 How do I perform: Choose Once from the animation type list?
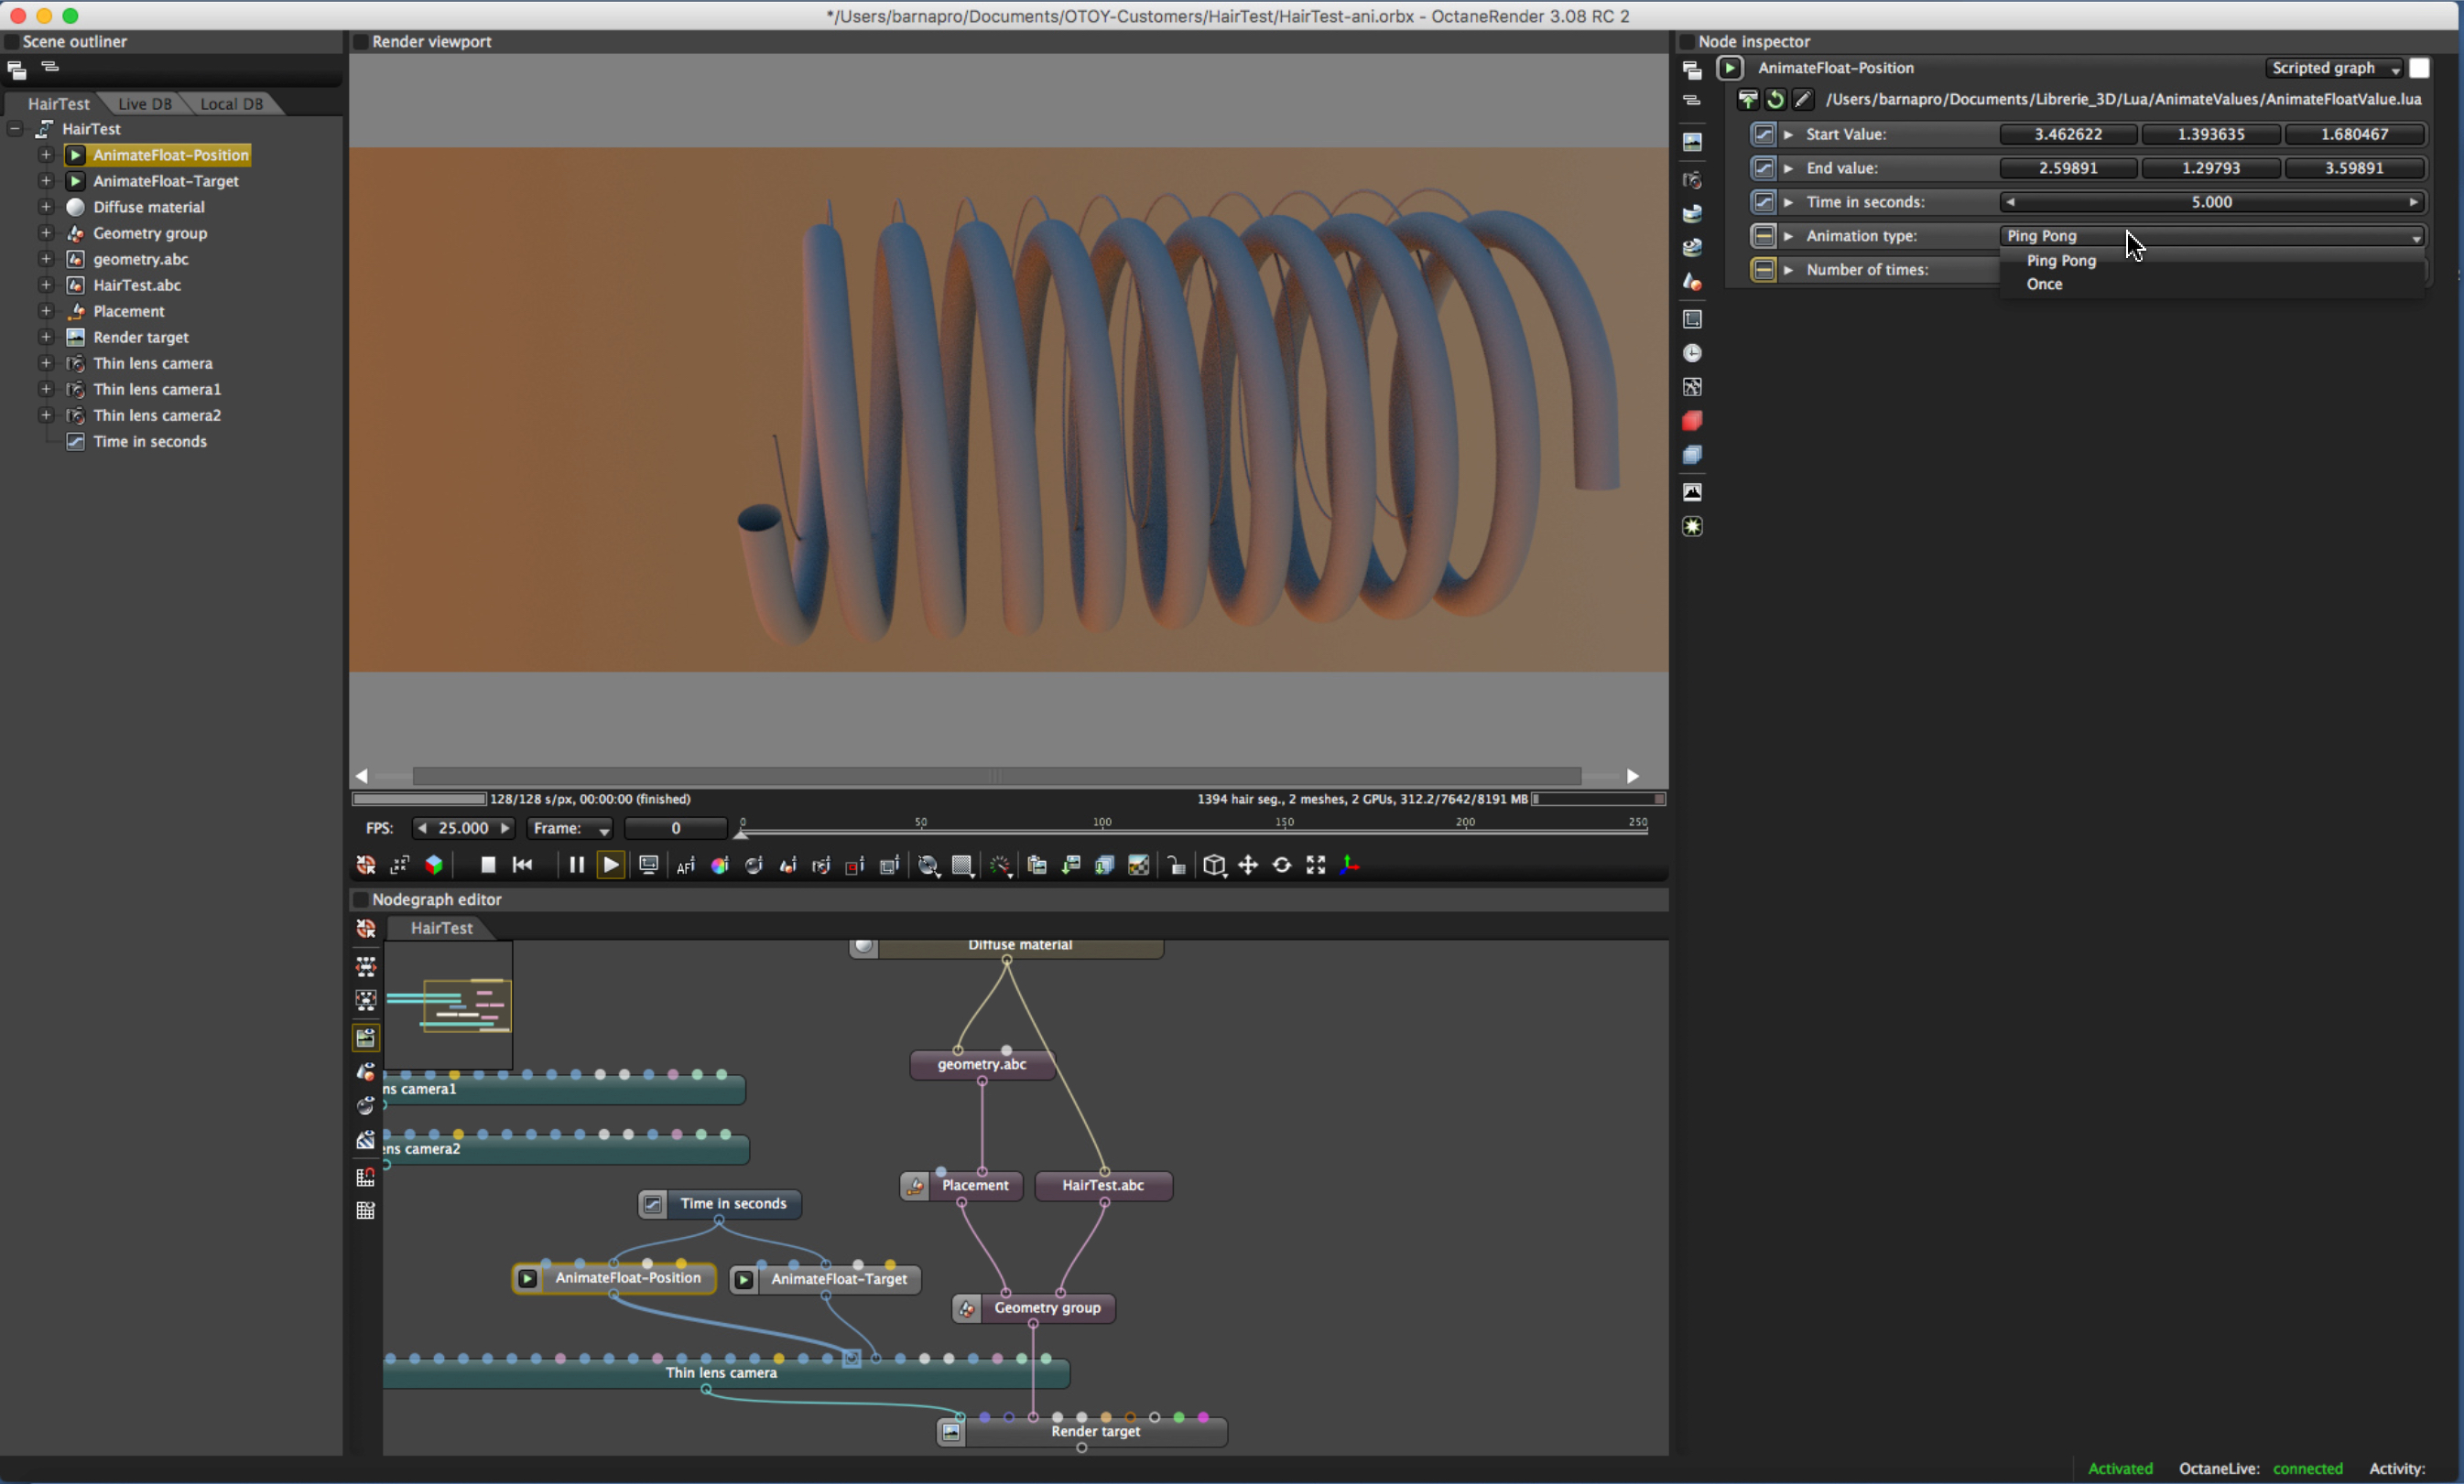2044,285
